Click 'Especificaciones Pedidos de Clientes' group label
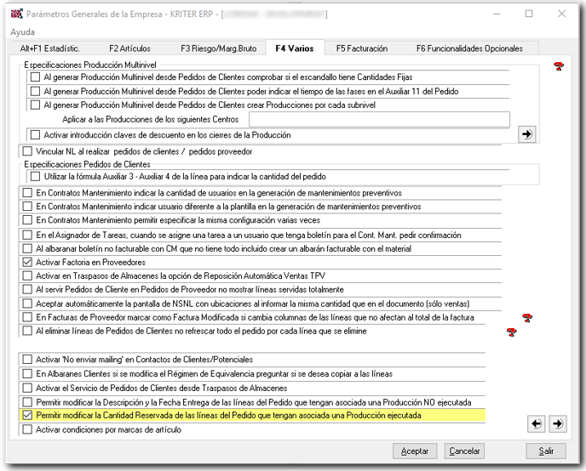This screenshot has width=586, height=471. [x=87, y=164]
